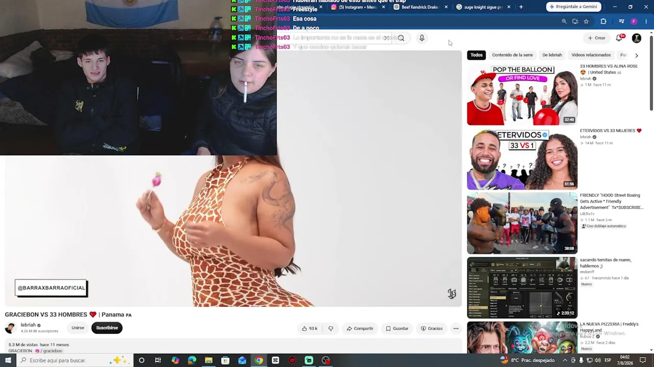The height and width of the screenshot is (367, 654).
Task: Open sacando temitas de nuevo thumbnail
Action: 522,288
